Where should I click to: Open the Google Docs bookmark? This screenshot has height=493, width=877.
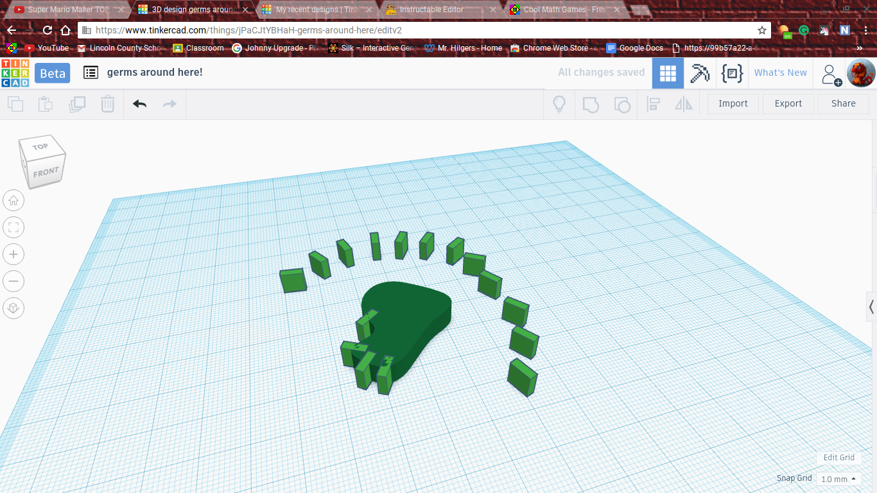click(x=634, y=48)
